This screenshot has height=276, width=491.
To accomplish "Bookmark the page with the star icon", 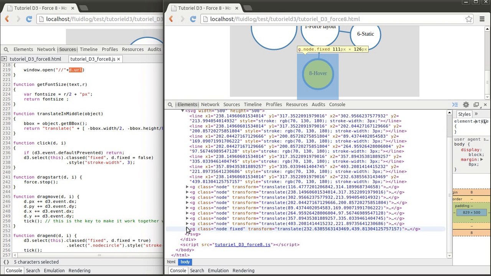I will pos(469,19).
